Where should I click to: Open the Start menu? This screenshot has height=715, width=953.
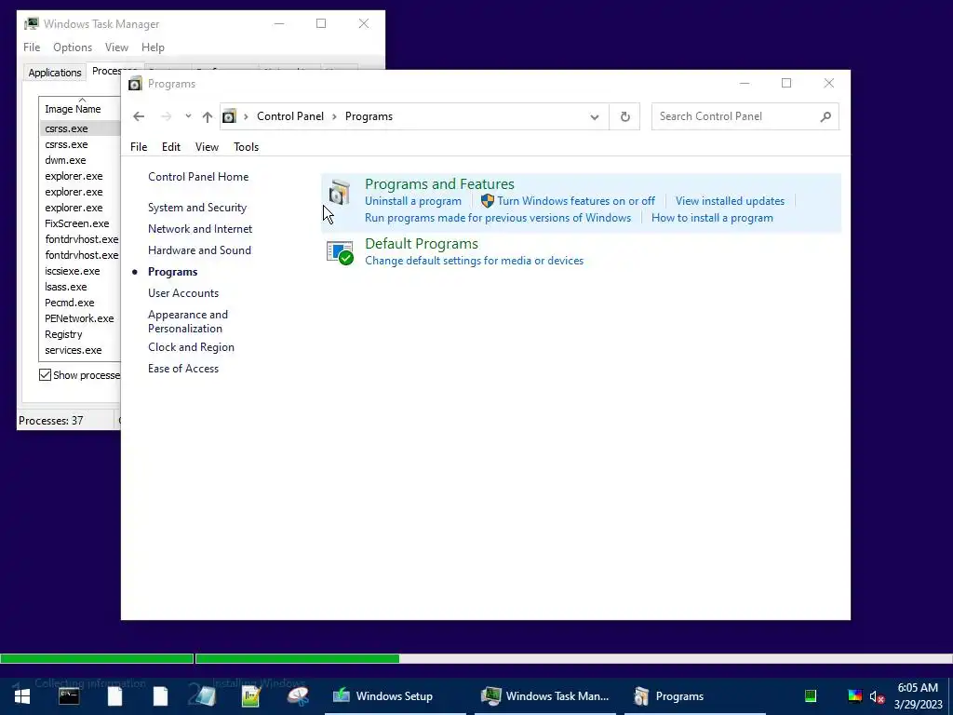[x=22, y=696]
